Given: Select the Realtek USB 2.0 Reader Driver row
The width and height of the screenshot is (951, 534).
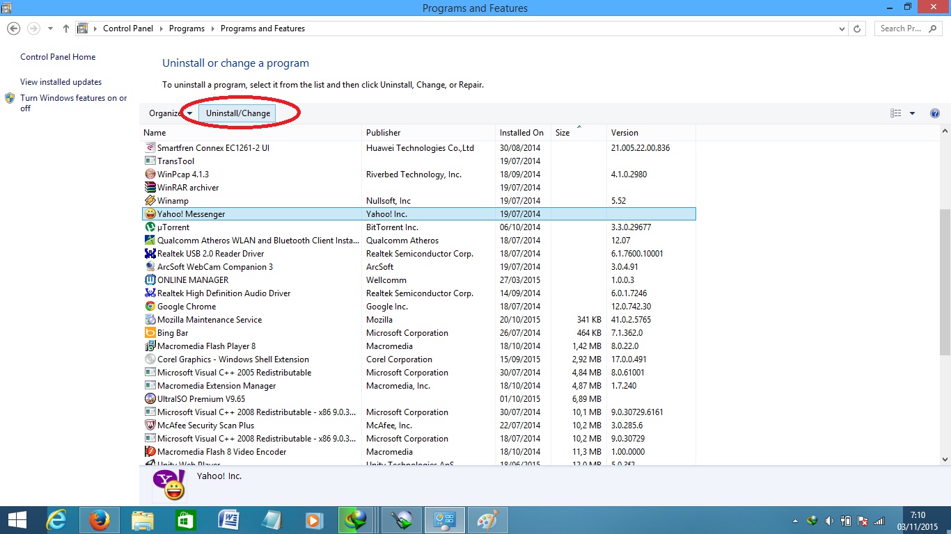Looking at the screenshot, I should pos(418,253).
